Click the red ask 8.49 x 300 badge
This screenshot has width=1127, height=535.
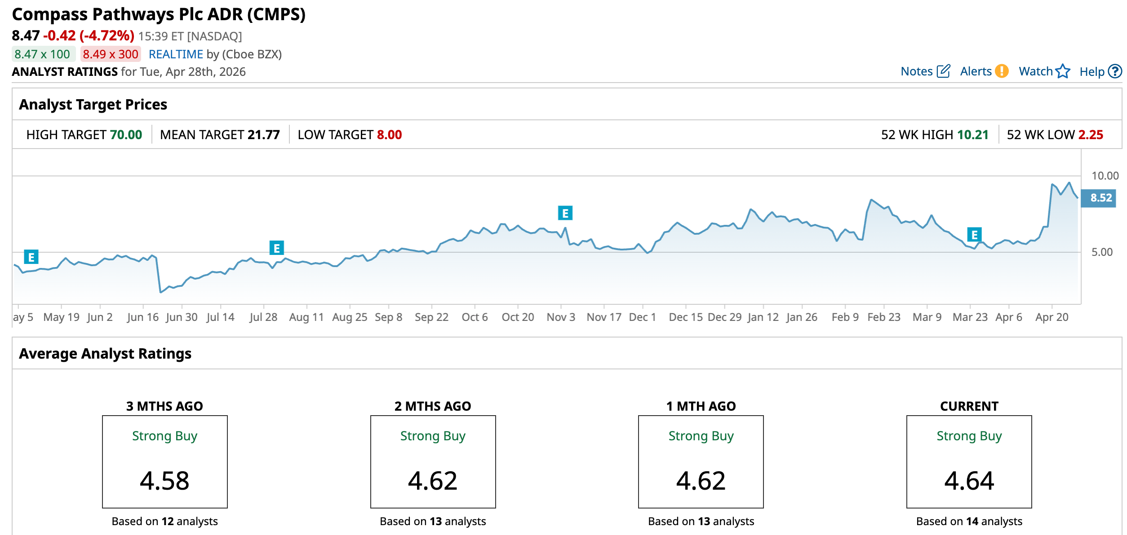pos(111,54)
